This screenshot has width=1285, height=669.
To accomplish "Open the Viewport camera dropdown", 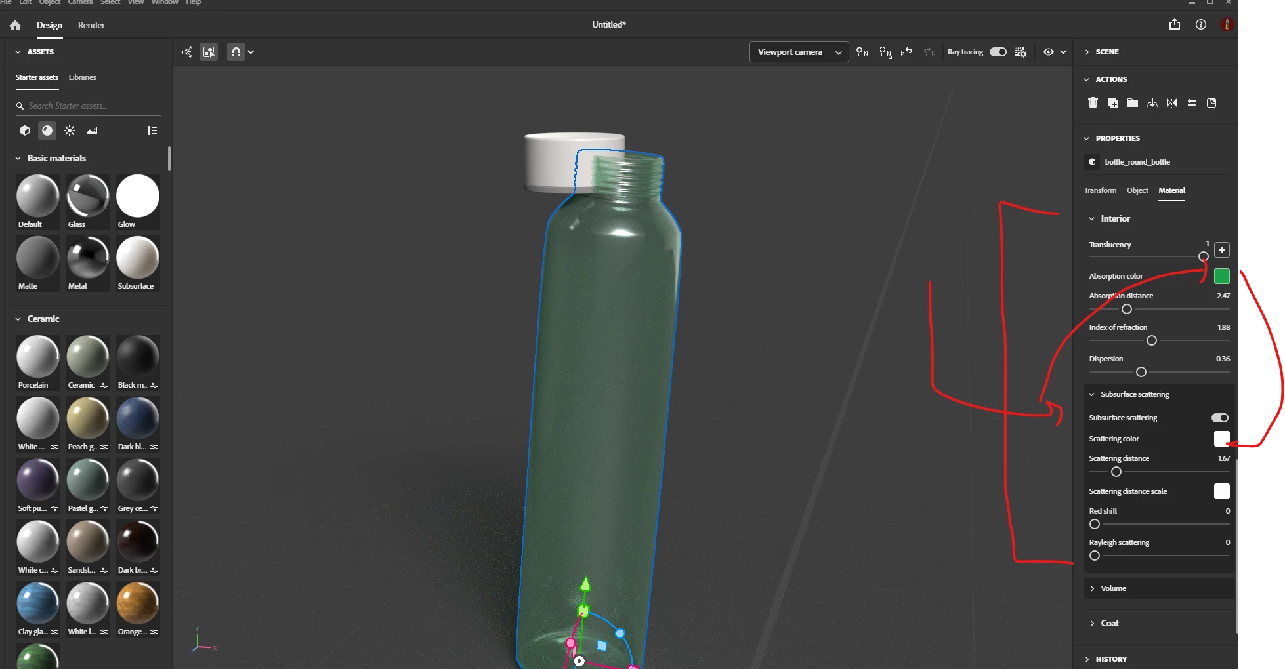I will tap(799, 52).
